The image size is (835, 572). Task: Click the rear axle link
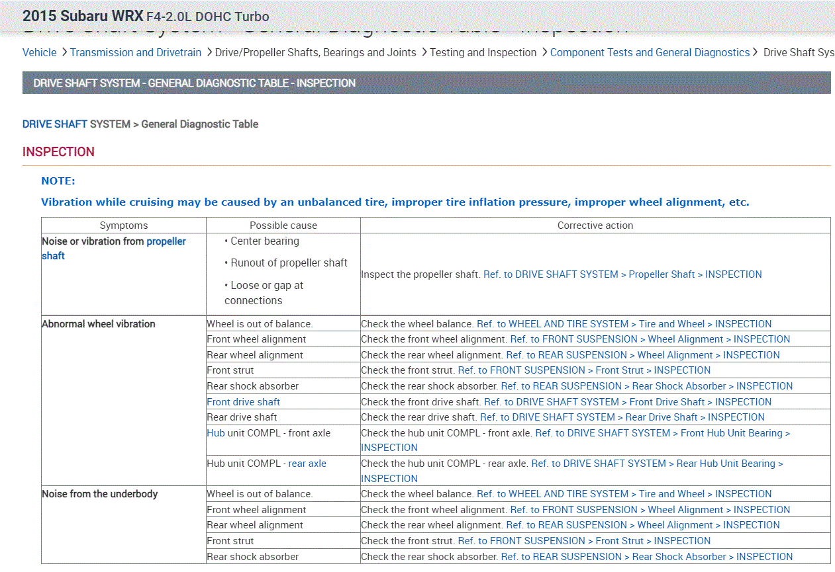(x=307, y=464)
